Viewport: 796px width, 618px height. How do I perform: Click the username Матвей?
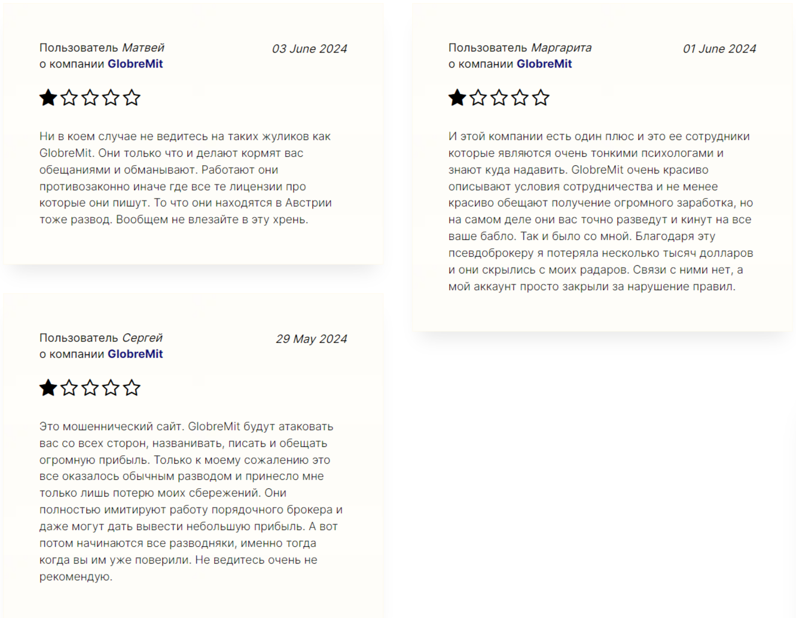[x=143, y=48]
